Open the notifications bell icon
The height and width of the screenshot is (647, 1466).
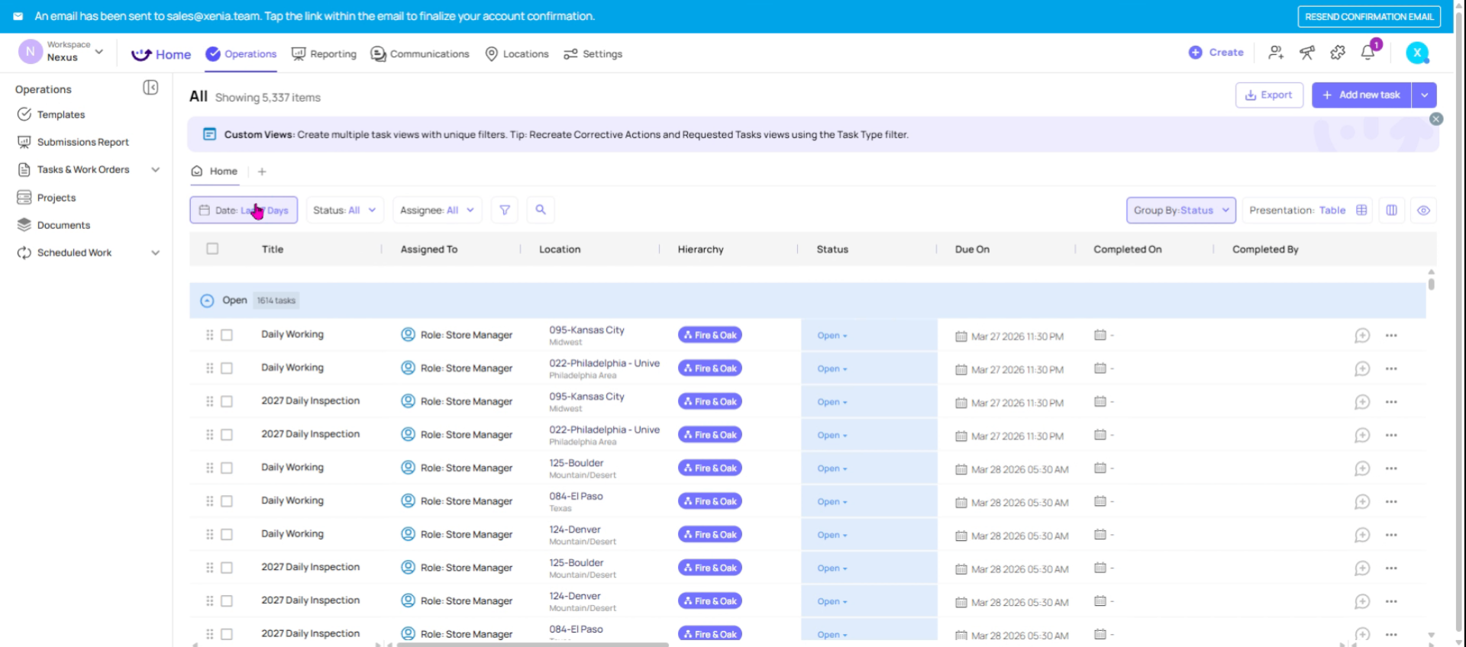pos(1368,52)
